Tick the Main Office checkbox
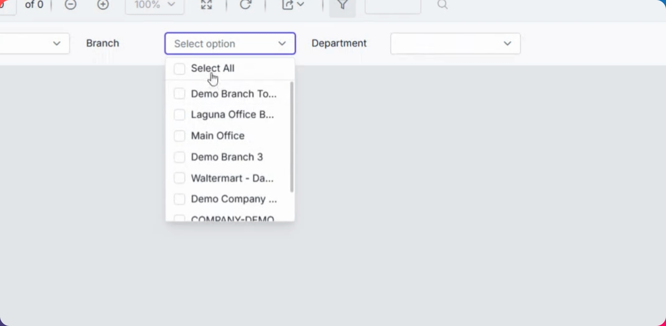Image resolution: width=666 pixels, height=326 pixels. point(180,136)
